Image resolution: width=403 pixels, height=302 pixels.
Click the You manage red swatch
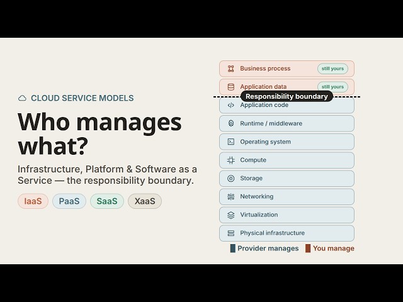click(x=308, y=249)
